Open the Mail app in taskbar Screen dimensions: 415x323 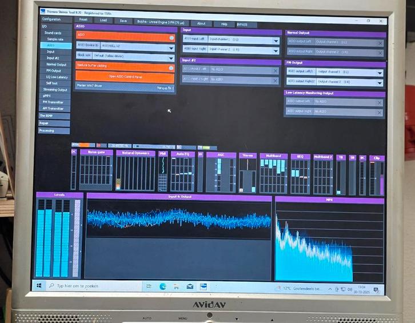coord(189,286)
